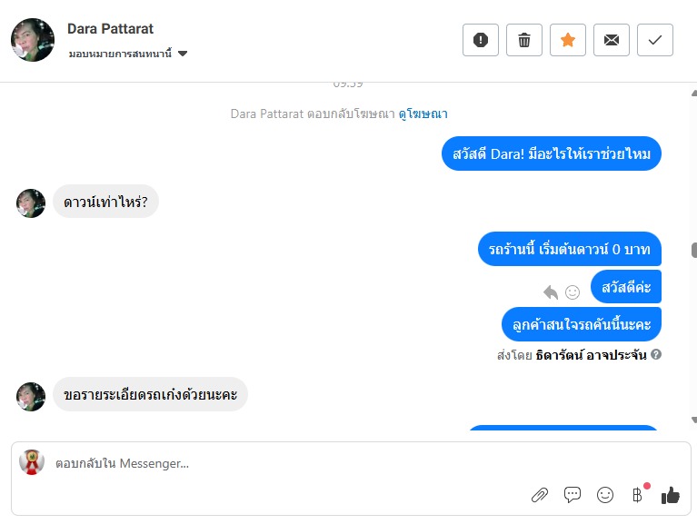Toggle the orange star follow-up flag
697x524 pixels.
pyautogui.click(x=568, y=40)
